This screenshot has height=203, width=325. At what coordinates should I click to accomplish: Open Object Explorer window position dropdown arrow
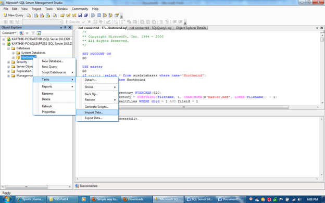tap(61, 28)
